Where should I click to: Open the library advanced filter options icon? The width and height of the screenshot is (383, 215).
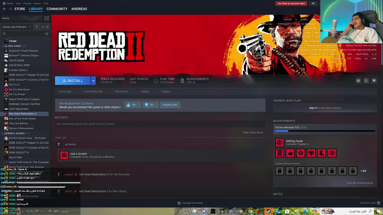click(47, 34)
